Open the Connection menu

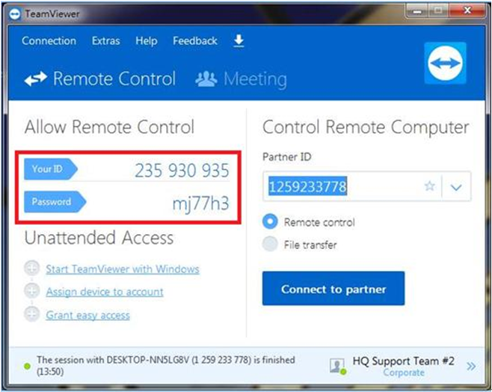pyautogui.click(x=49, y=41)
